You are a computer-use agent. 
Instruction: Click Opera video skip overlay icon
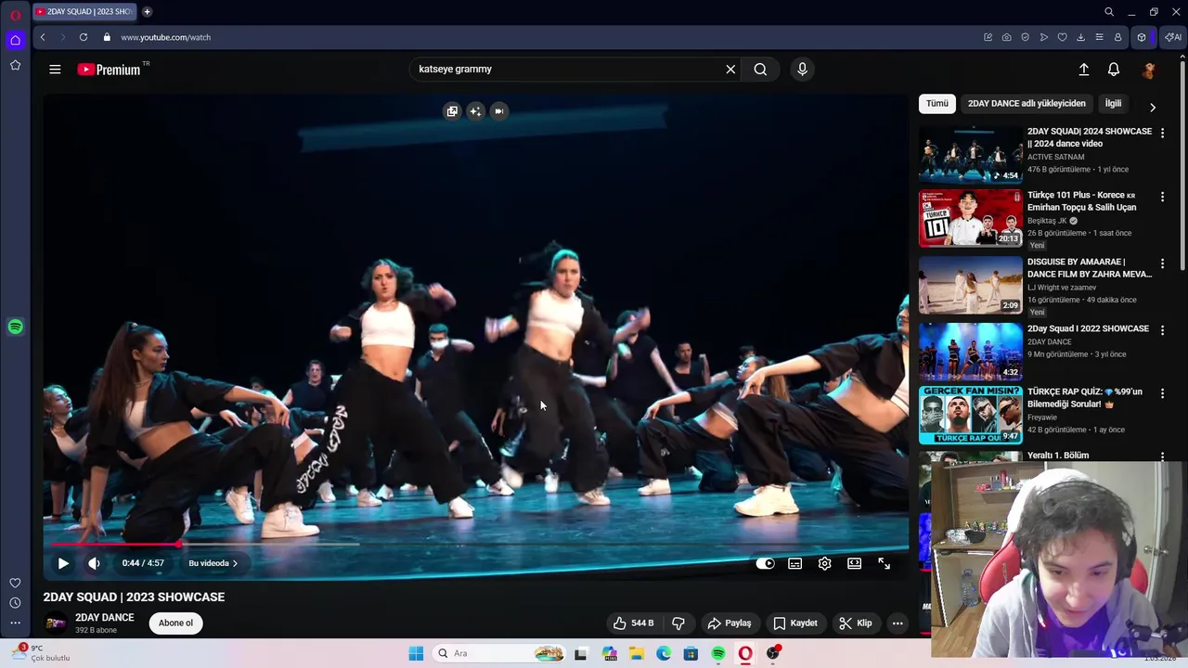[x=498, y=111]
